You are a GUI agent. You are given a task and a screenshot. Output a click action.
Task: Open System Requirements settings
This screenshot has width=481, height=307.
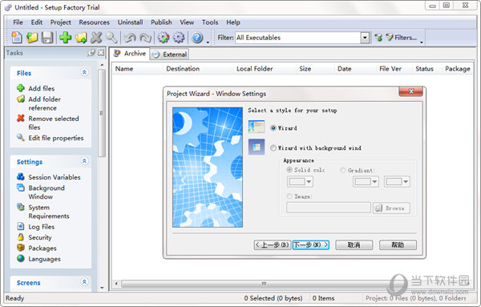(49, 212)
